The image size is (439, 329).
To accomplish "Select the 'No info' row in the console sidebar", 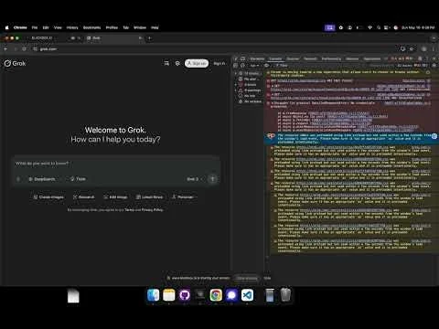I will click(x=249, y=96).
